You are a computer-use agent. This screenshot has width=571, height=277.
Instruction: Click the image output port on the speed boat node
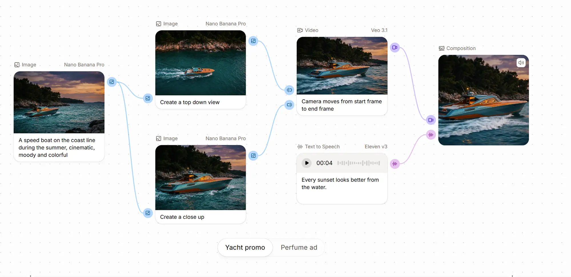tap(112, 82)
